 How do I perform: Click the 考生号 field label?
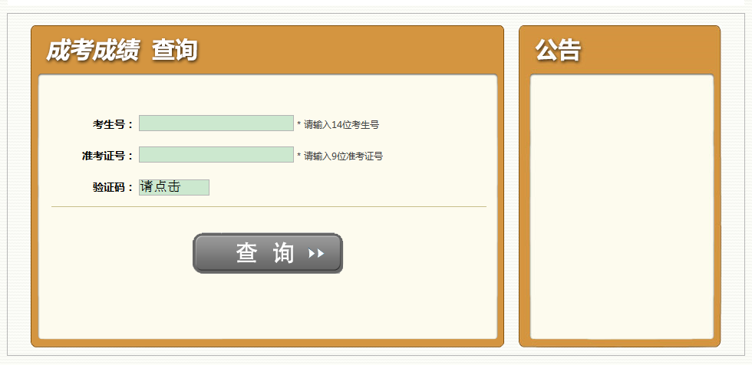pos(113,124)
